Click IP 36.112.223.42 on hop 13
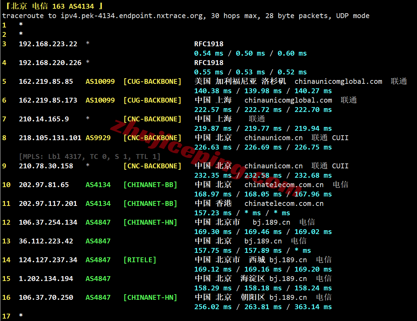Image resolution: width=417 pixels, height=321 pixels. 46,241
